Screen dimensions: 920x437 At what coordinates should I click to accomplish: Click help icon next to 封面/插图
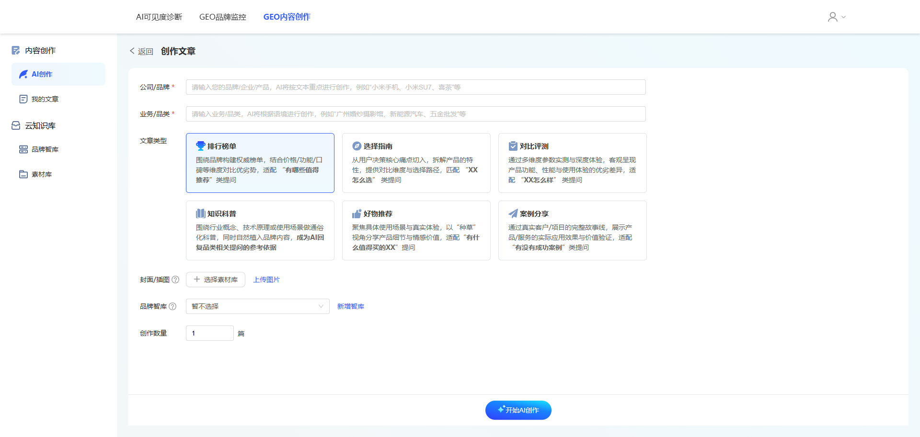pyautogui.click(x=175, y=280)
